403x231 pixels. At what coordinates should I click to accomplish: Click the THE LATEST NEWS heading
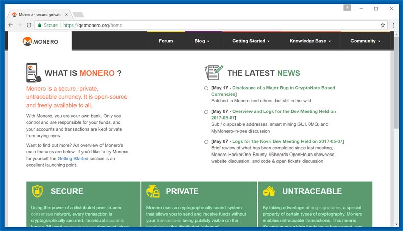(x=264, y=73)
